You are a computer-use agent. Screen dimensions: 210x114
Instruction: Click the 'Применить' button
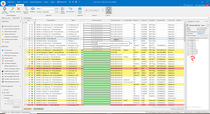pos(17,107)
